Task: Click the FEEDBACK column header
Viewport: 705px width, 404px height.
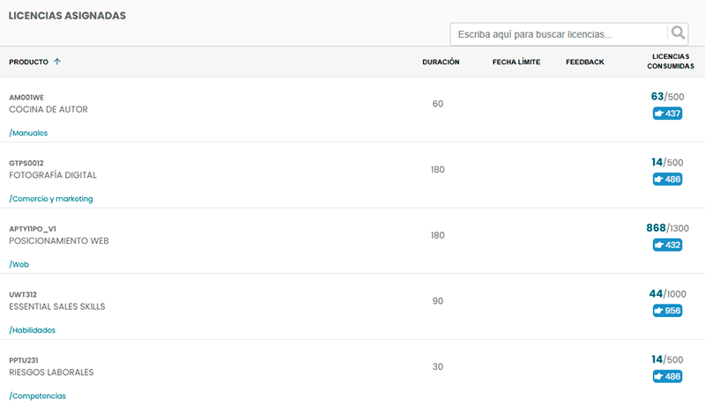Action: tap(584, 62)
